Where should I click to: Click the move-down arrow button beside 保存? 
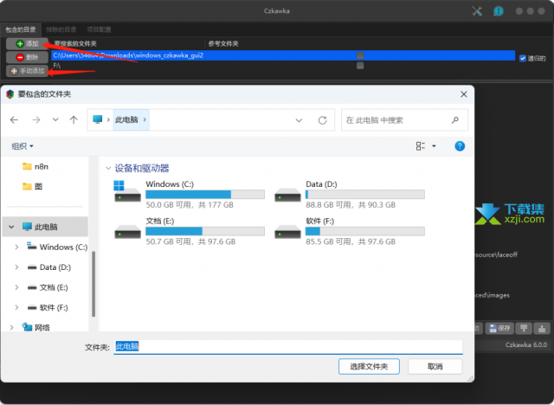(x=524, y=328)
